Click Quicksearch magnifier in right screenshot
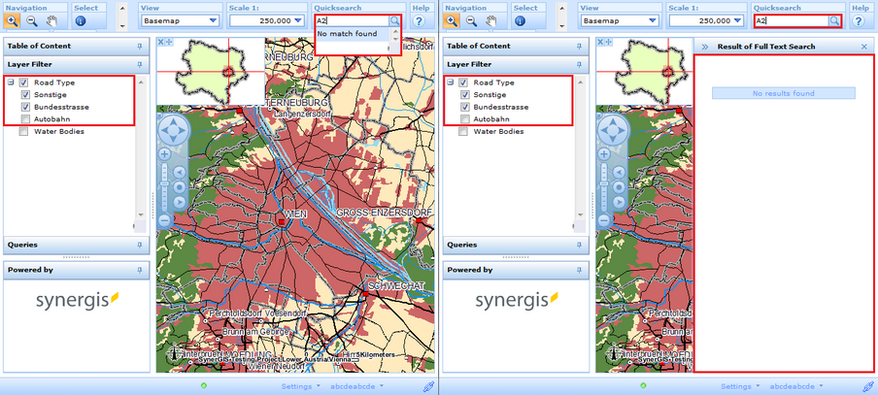Viewport: 878px width, 395px height. [834, 20]
